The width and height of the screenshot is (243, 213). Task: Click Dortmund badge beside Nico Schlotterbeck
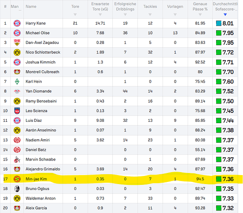(x=17, y=52)
